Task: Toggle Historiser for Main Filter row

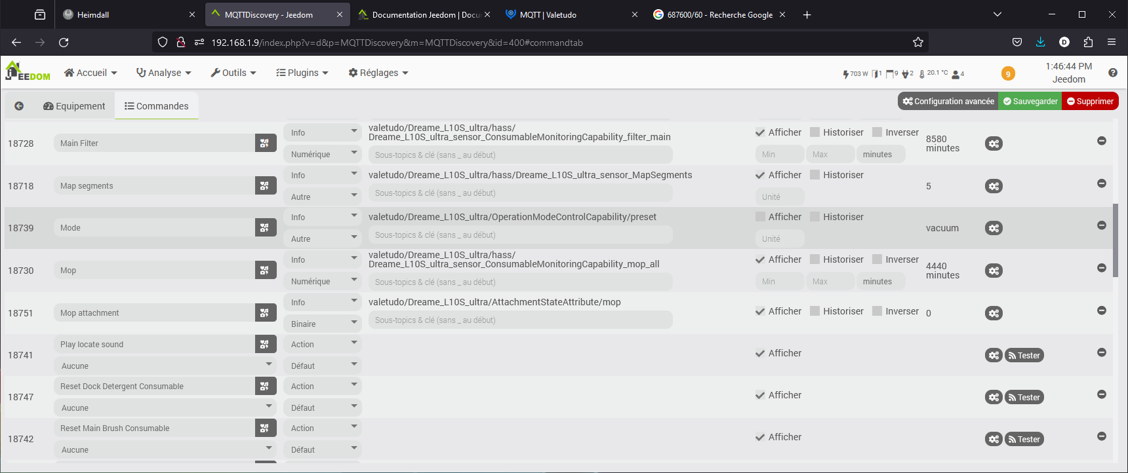Action: [815, 132]
